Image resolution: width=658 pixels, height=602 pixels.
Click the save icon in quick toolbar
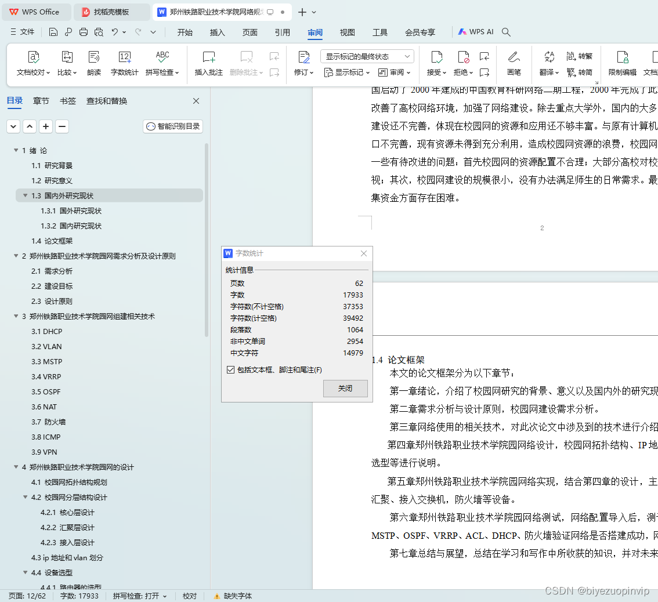53,32
